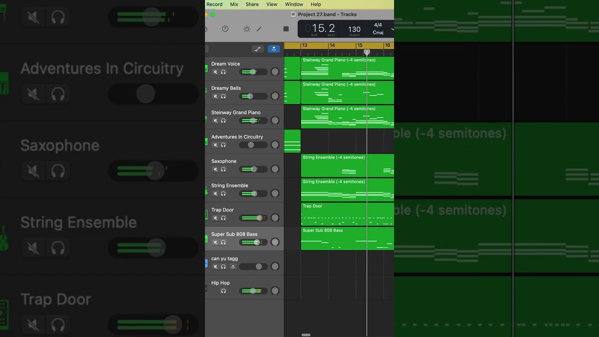Image resolution: width=599 pixels, height=337 pixels.
Task: Solo the Trap Door track
Action: pos(223,218)
